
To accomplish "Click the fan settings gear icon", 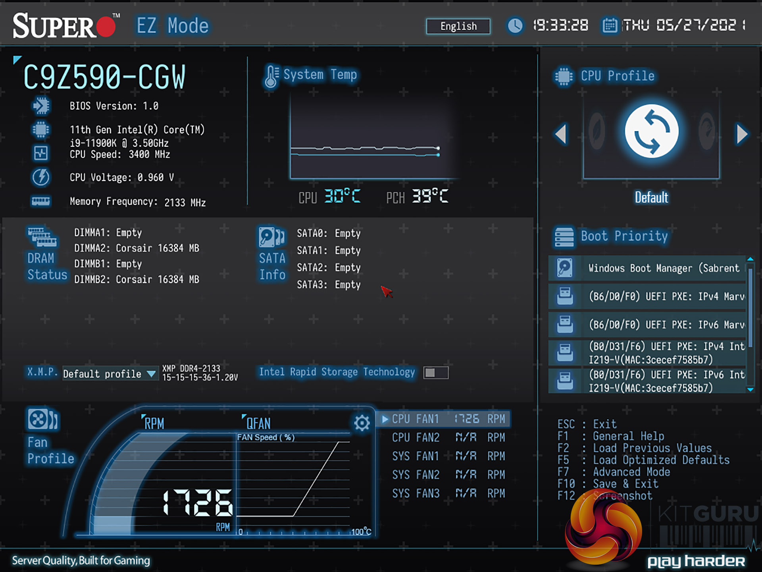I will (x=362, y=423).
